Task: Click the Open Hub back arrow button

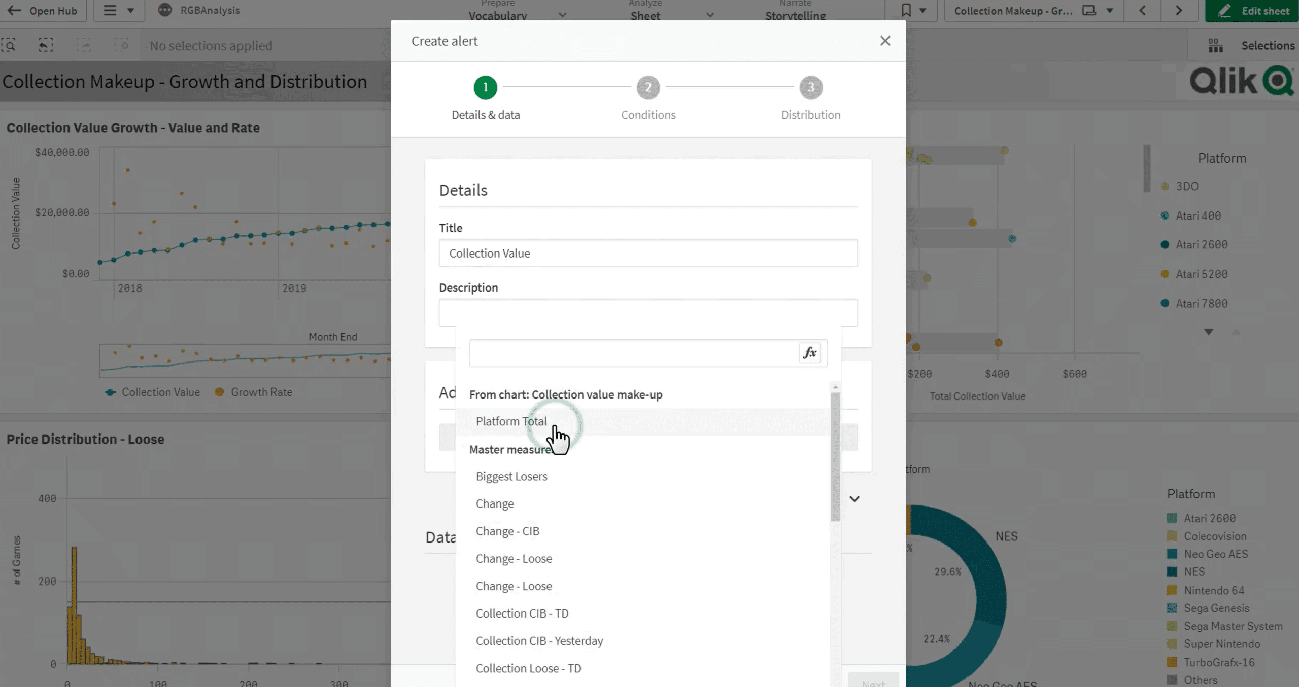Action: point(43,11)
